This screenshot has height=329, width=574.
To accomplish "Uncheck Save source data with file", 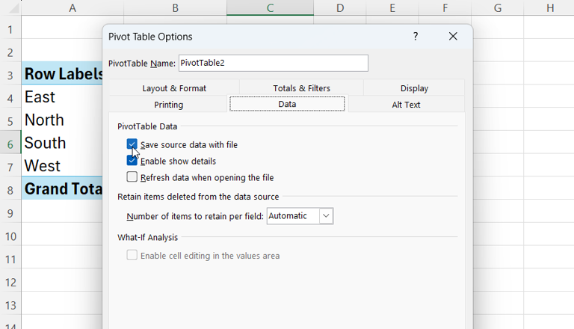I will [x=132, y=144].
